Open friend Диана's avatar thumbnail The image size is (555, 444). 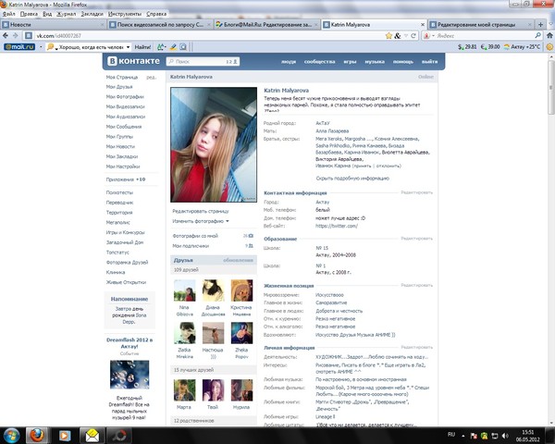213,290
